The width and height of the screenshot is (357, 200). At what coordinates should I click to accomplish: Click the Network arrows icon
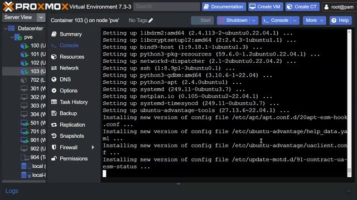coord(54,68)
